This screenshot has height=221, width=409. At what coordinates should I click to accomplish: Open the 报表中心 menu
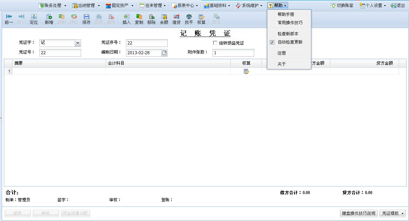click(185, 6)
